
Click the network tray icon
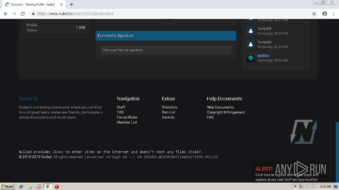pos(301,187)
